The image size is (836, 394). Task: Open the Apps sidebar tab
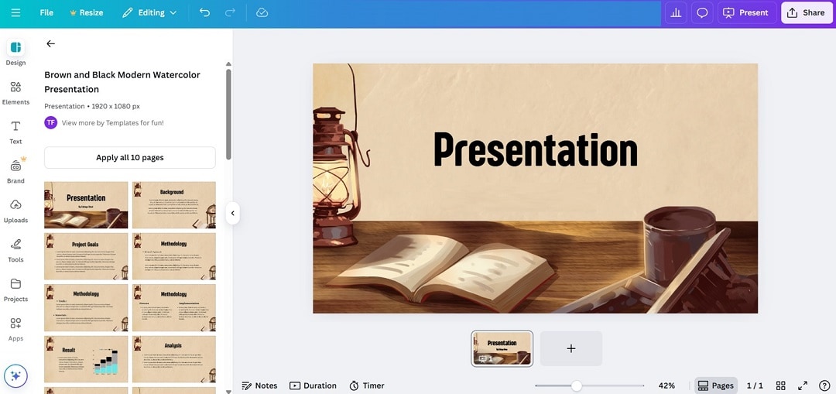click(16, 328)
